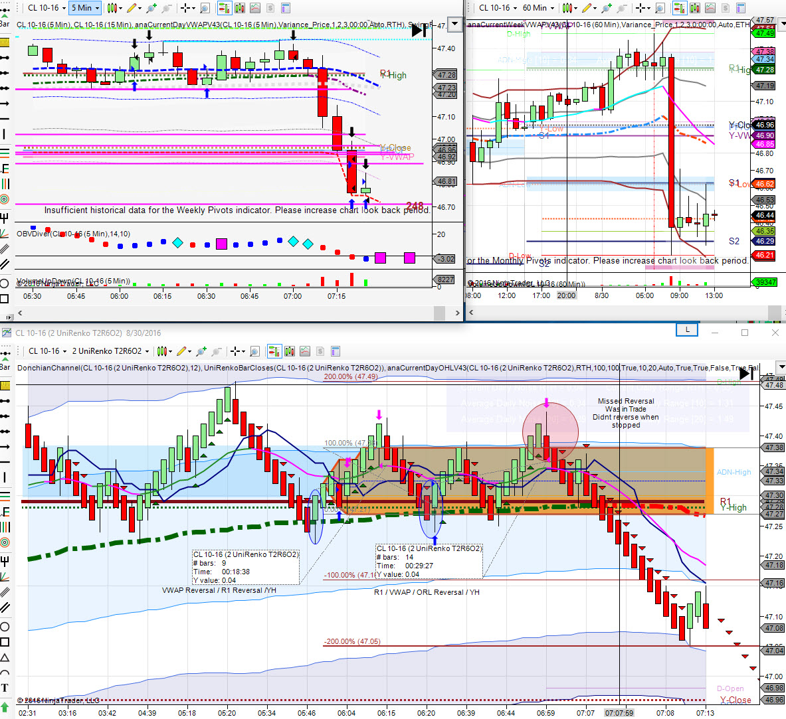Click 47.16 price marker on UniRenko chart

(x=773, y=583)
